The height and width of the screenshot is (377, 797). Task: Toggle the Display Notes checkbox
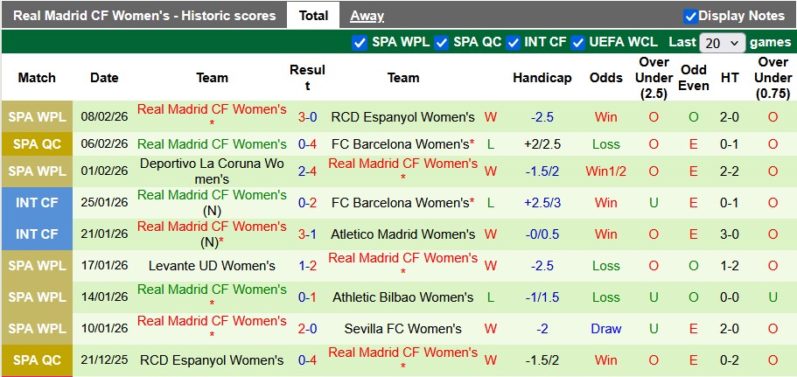[x=690, y=16]
